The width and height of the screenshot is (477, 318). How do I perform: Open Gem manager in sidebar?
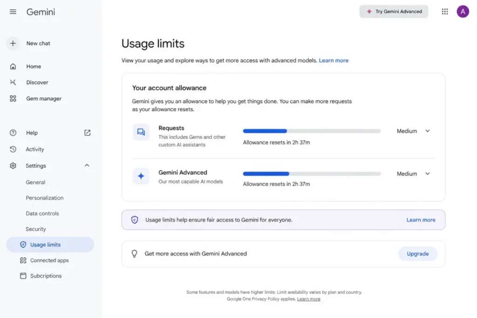tap(44, 99)
